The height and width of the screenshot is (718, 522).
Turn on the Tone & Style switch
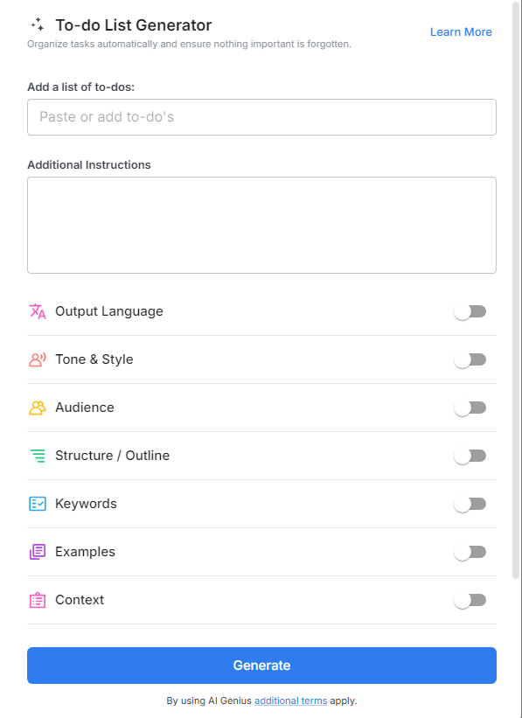tap(470, 359)
